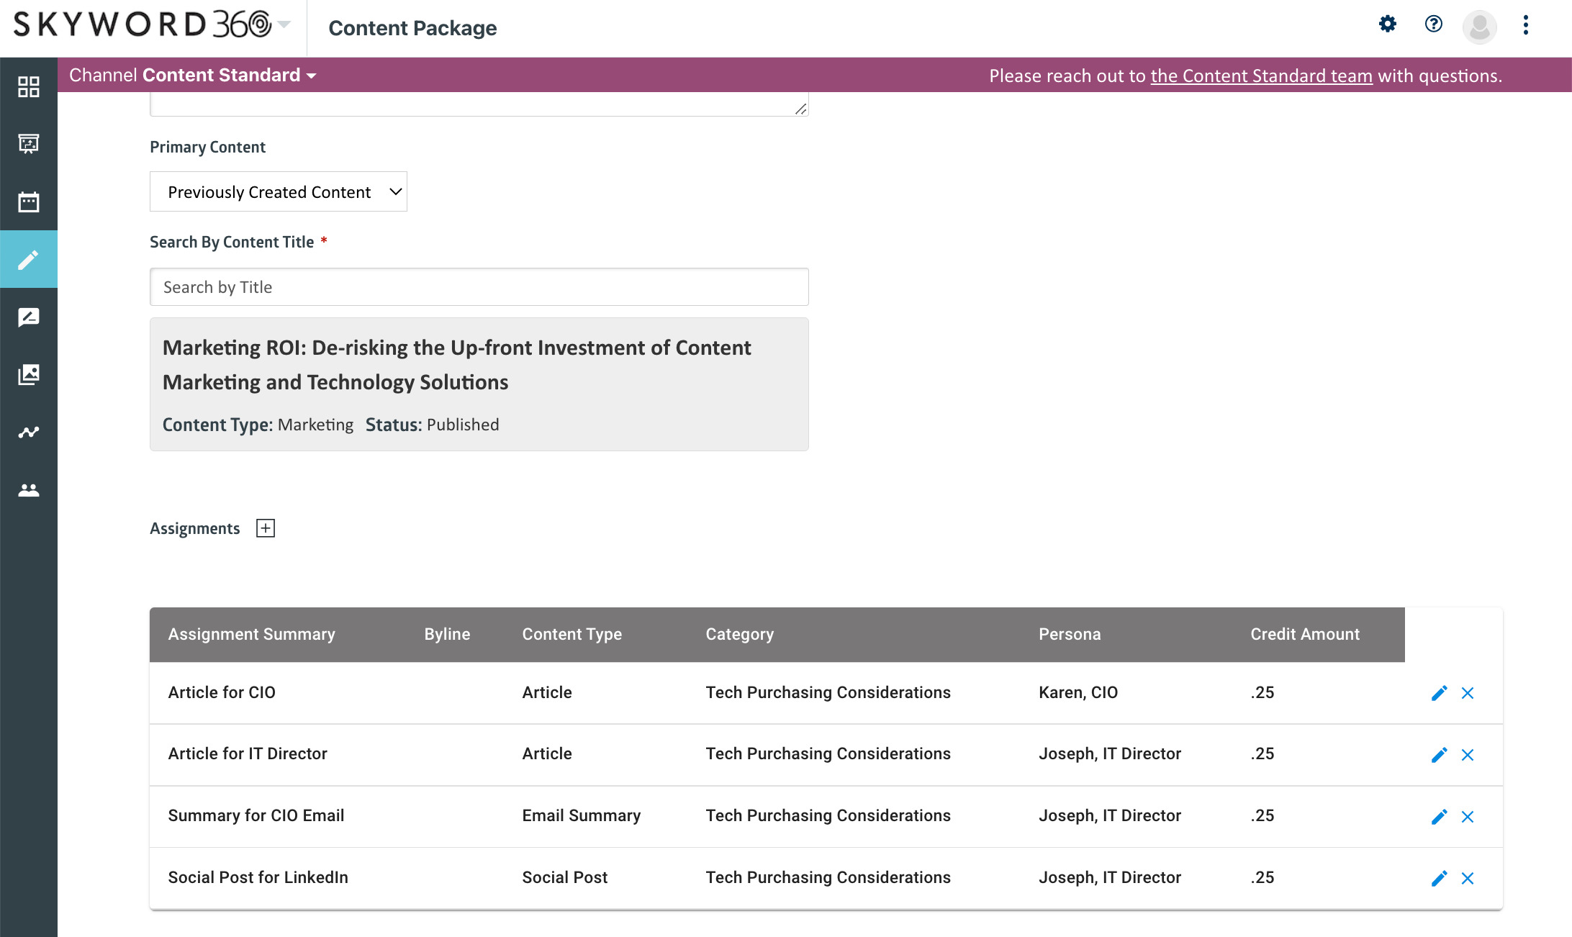Click the Assignment Summary column header
Image resolution: width=1572 pixels, height=937 pixels.
251,634
